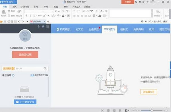Image resolution: width=171 pixels, height=112 pixels.
Task: Open the help question mark dropdown
Action: click(148, 2)
